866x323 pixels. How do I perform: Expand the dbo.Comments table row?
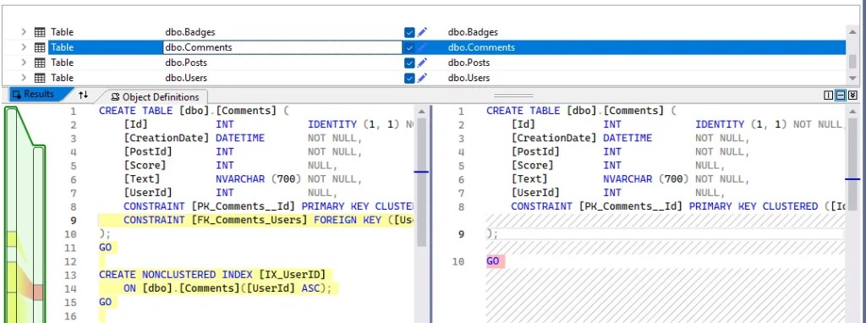24,47
